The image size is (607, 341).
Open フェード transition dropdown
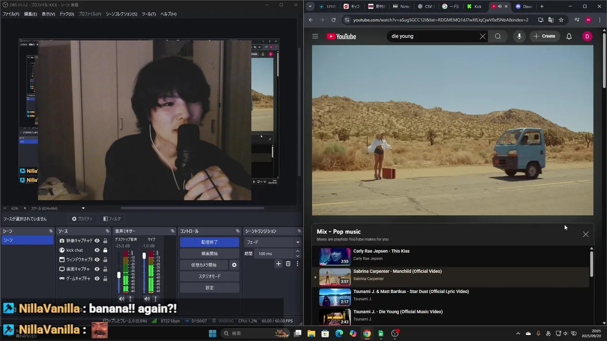click(273, 242)
